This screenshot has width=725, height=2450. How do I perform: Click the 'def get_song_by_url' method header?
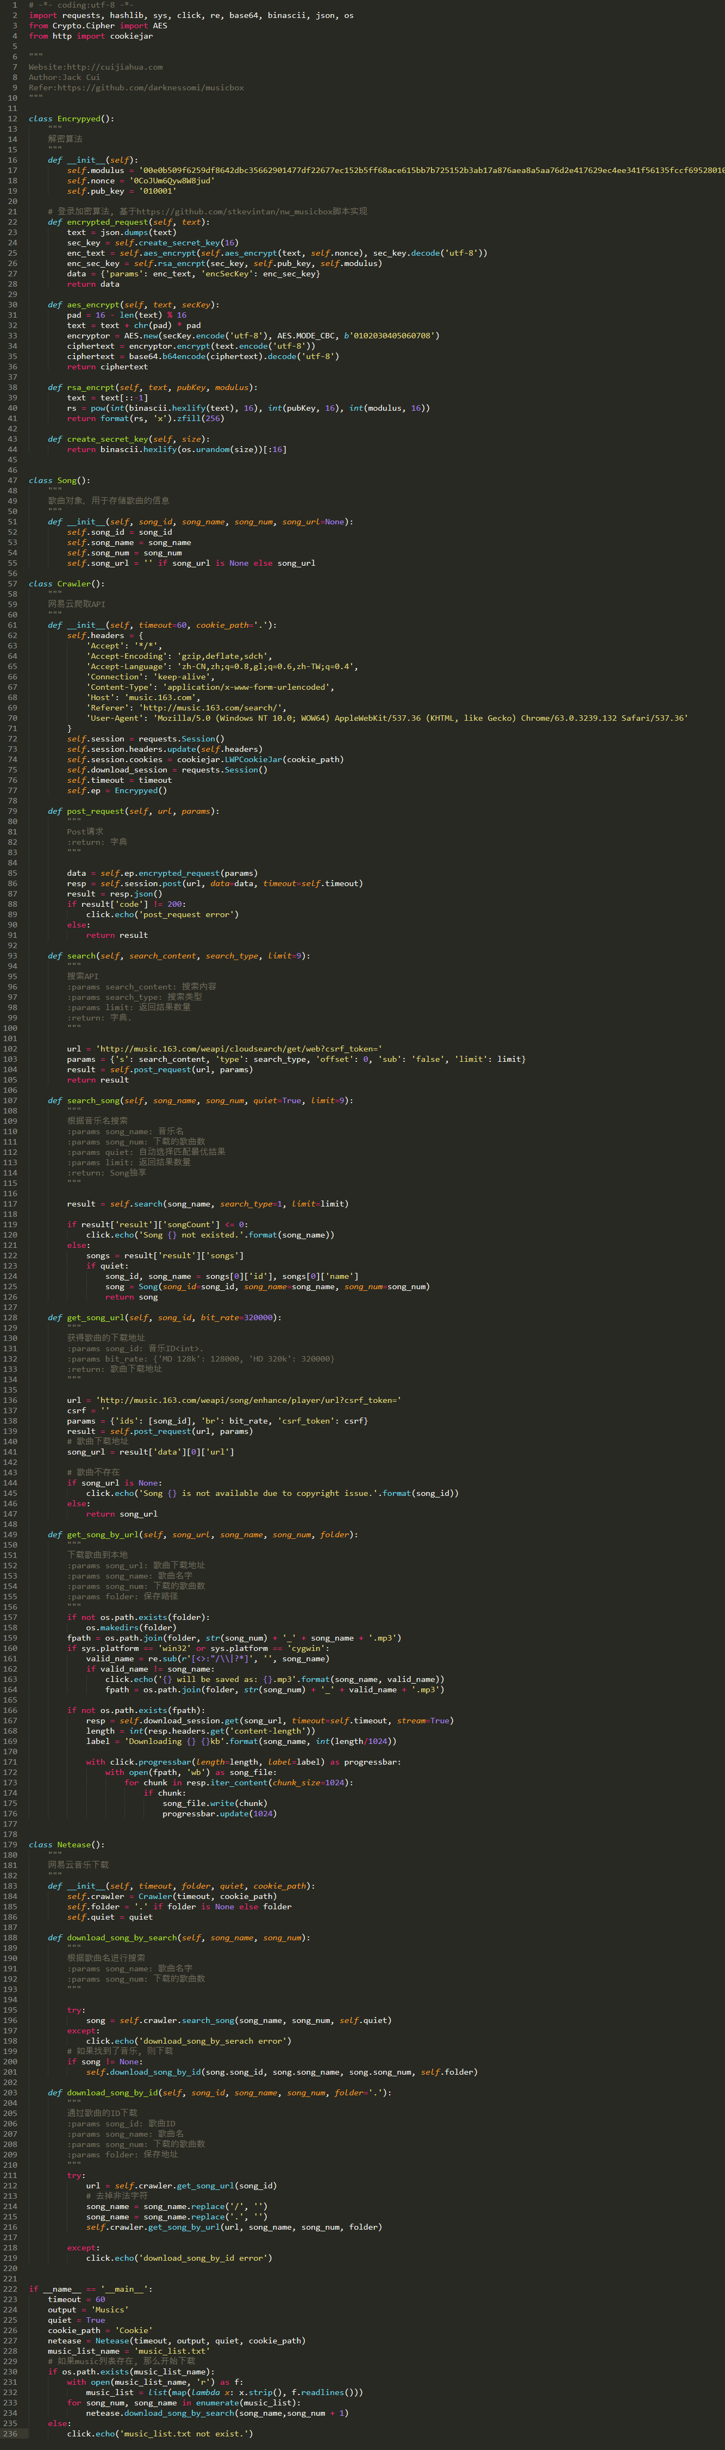click(203, 1534)
